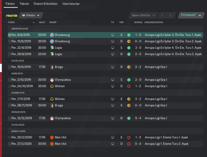The height and width of the screenshot is (157, 207).
Task: Go to the previous season arrow button
Action: pos(162,15)
